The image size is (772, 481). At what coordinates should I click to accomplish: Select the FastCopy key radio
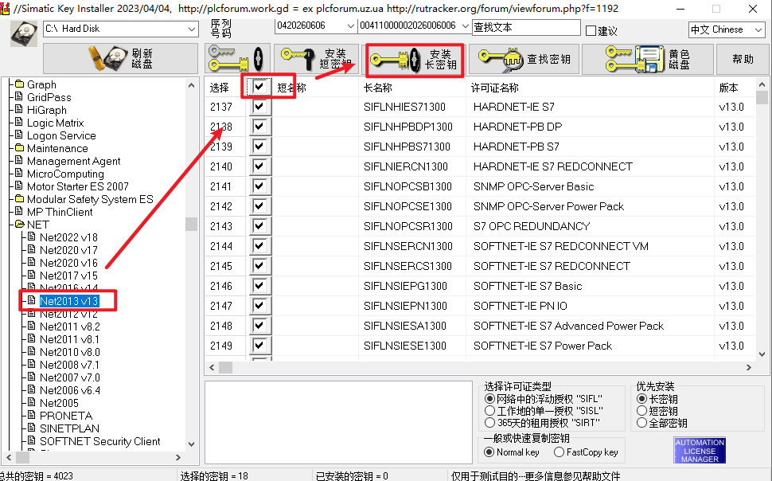point(559,452)
